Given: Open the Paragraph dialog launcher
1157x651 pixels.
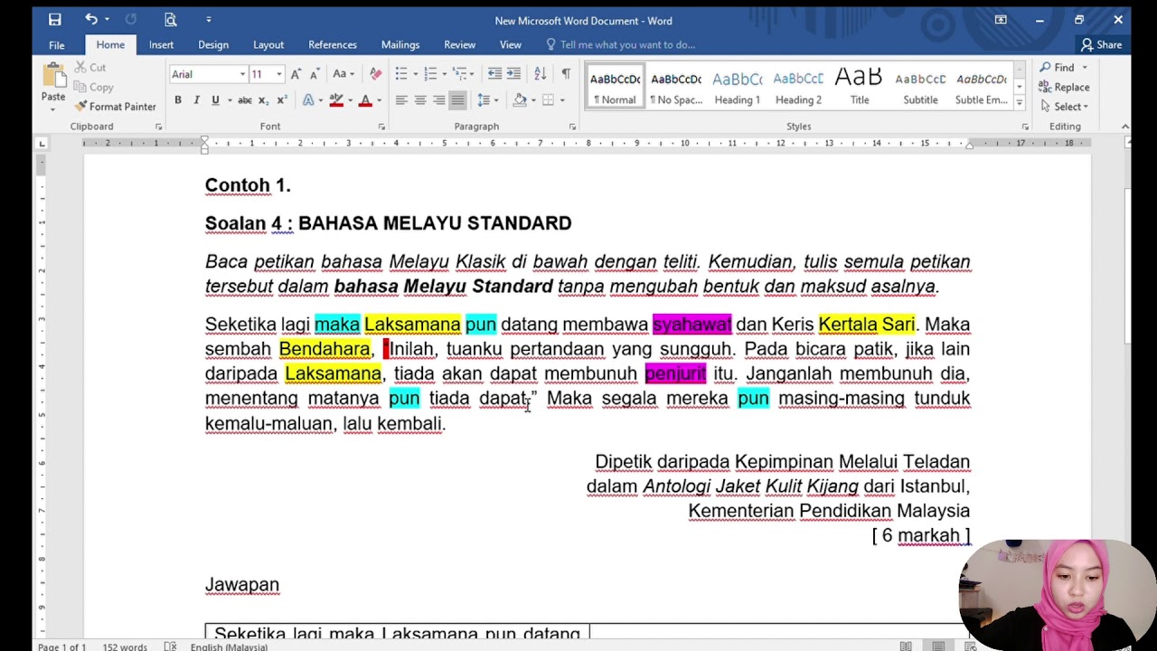Looking at the screenshot, I should point(572,127).
